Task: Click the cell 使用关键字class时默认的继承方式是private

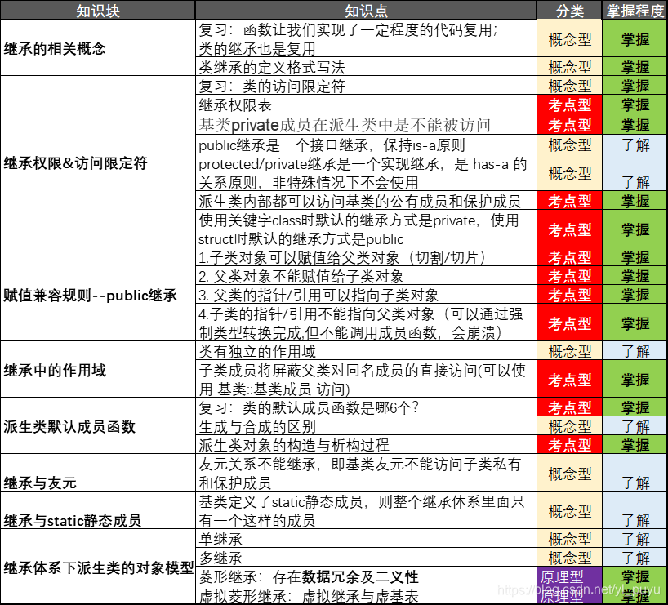Action: [366, 229]
